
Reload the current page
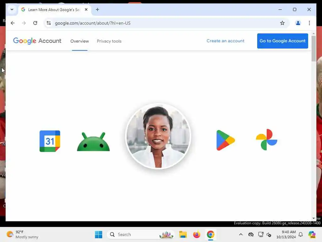click(x=35, y=23)
